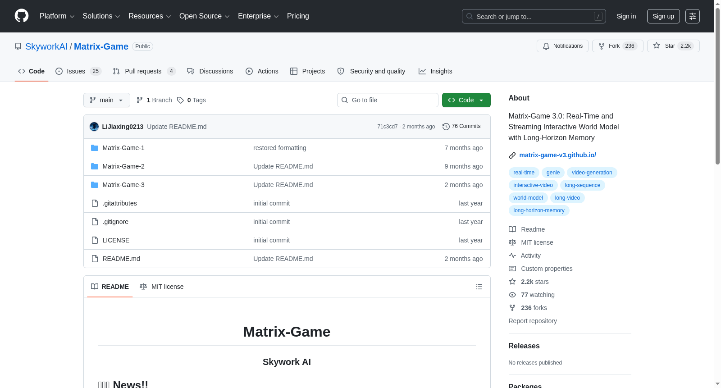Select the MIT license tab in file viewer
The height and width of the screenshot is (388, 721).
click(x=162, y=287)
